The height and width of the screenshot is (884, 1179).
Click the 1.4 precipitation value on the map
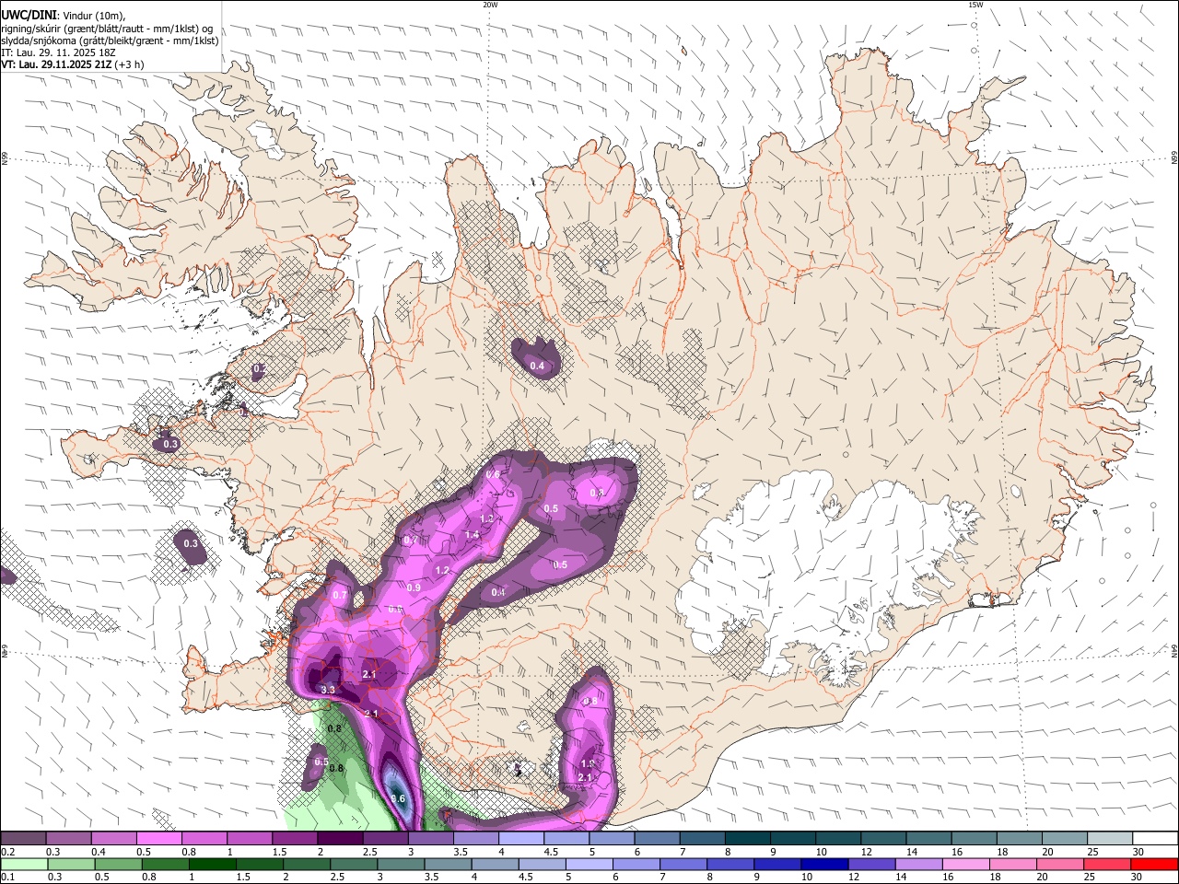[472, 535]
